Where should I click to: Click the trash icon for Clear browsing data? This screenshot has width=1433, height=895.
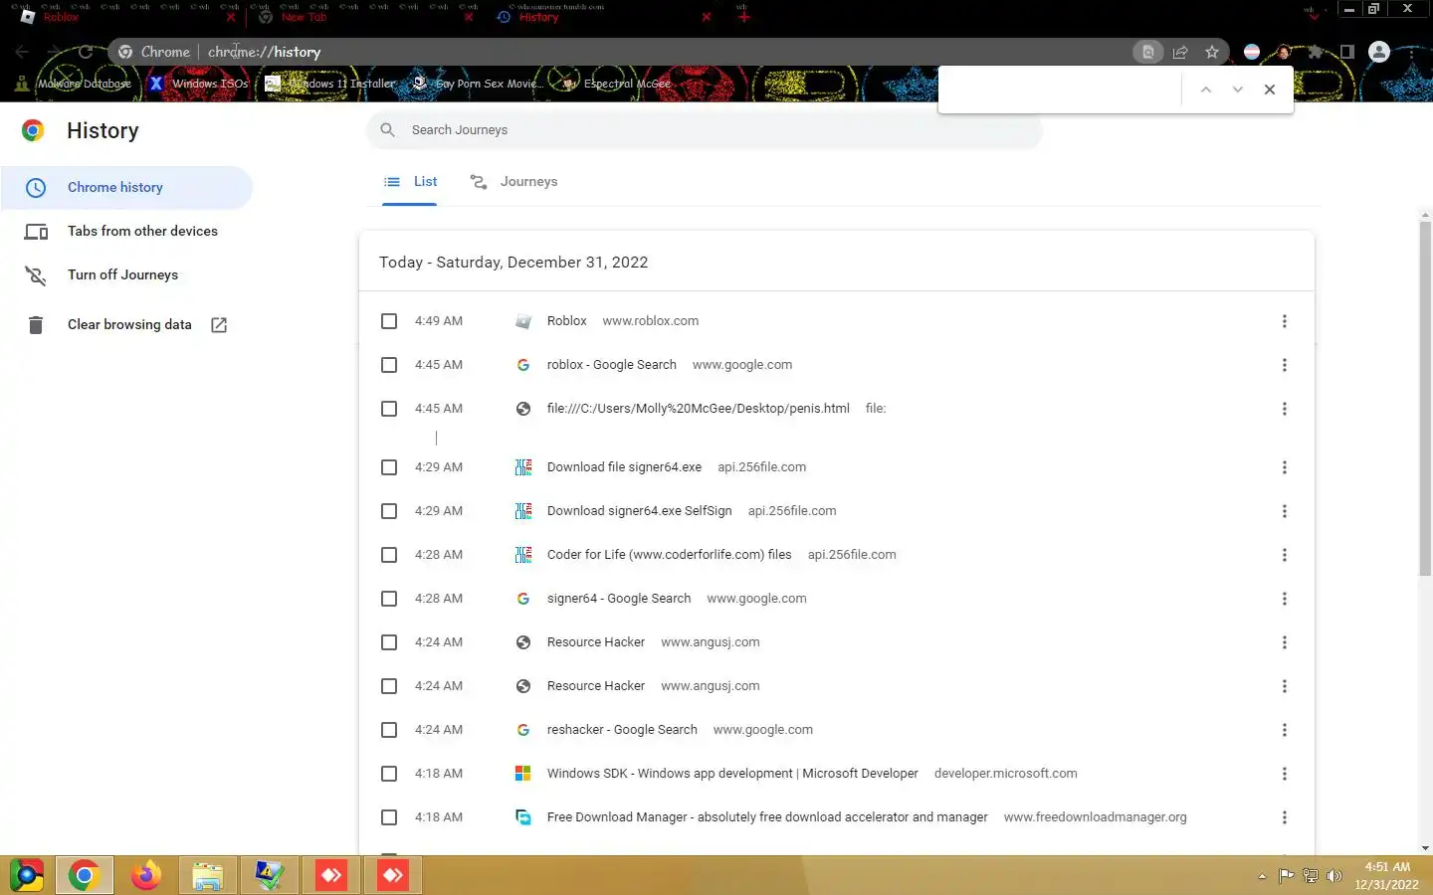coord(36,325)
